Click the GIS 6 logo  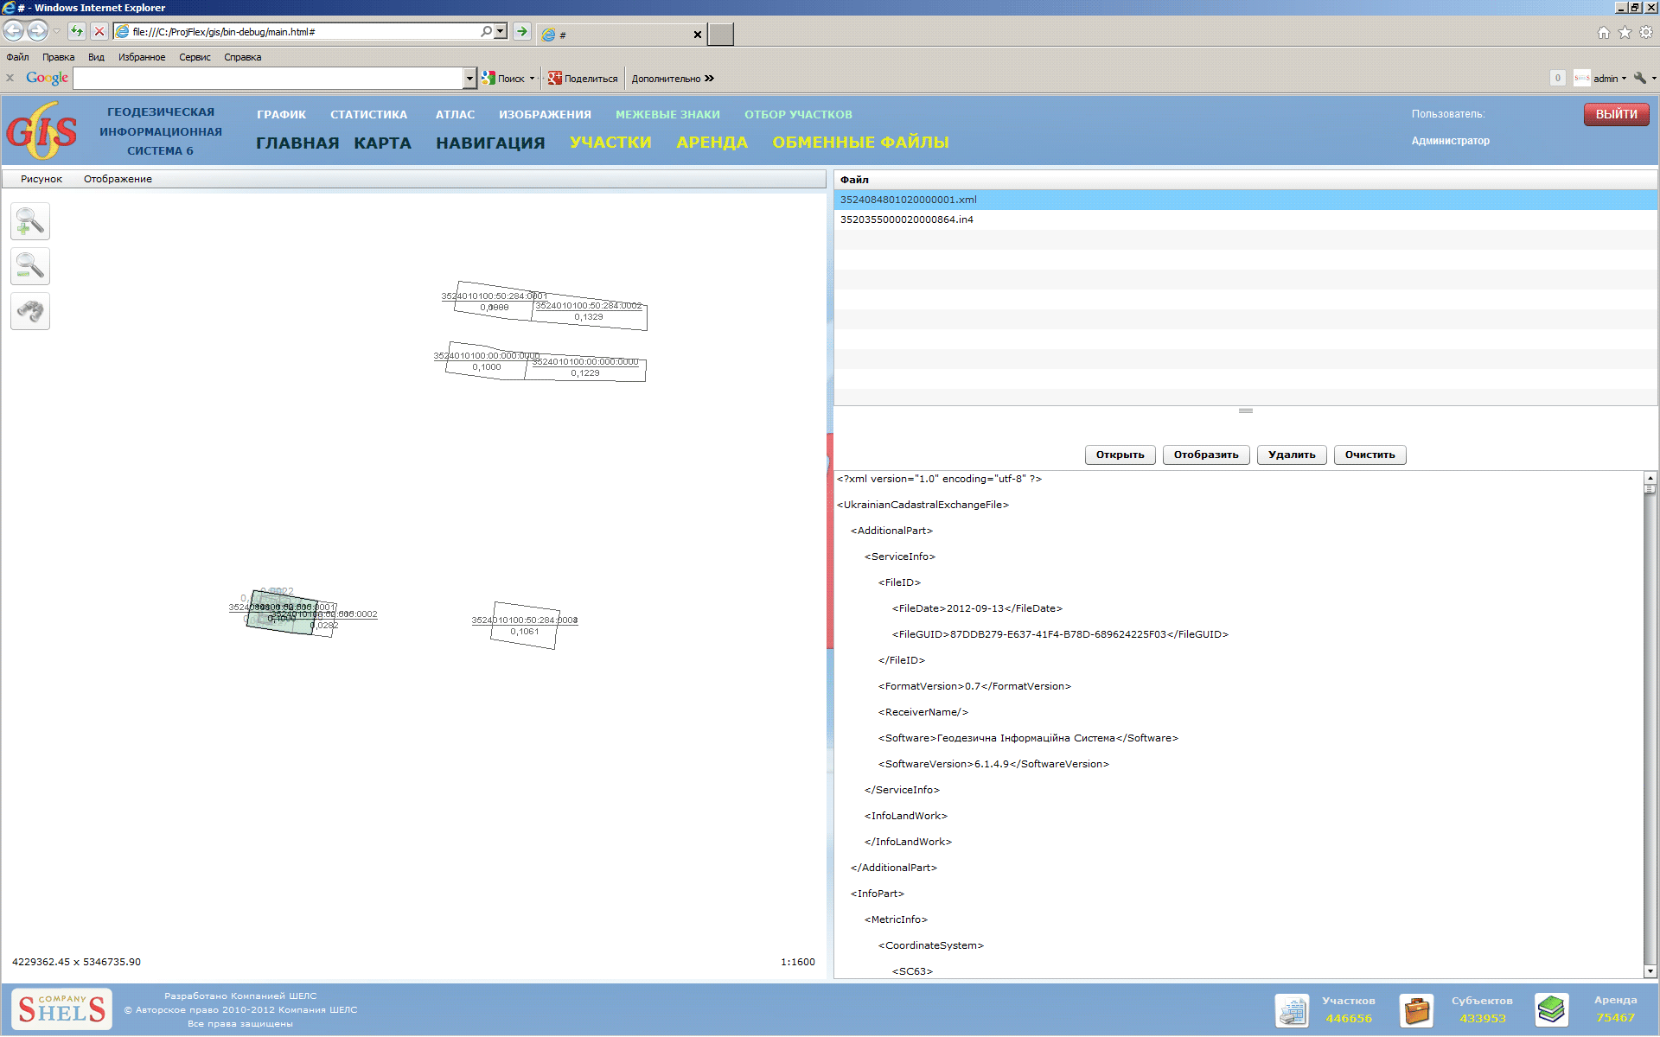[41, 131]
